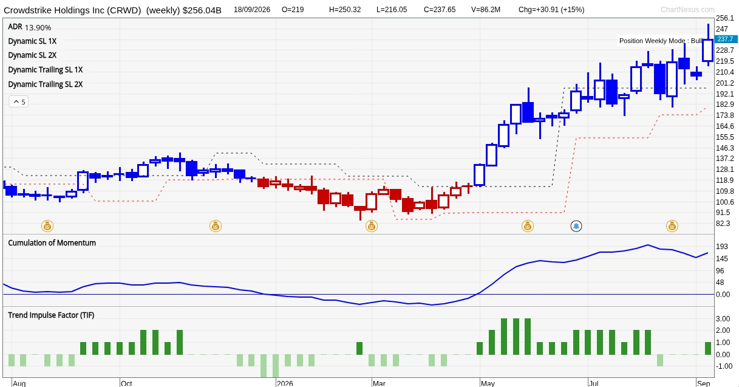Click the Aug label on the time axis
The width and height of the screenshot is (739, 387).
[19, 383]
